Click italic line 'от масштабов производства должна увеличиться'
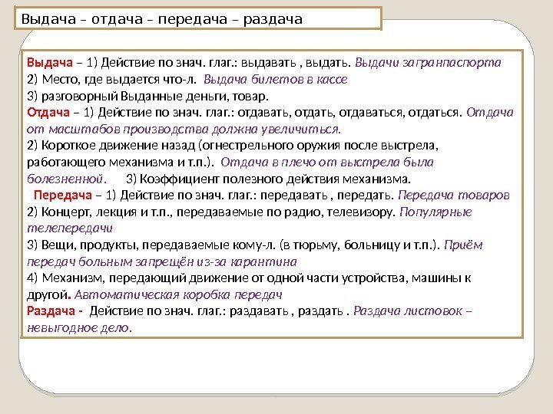 tap(184, 130)
